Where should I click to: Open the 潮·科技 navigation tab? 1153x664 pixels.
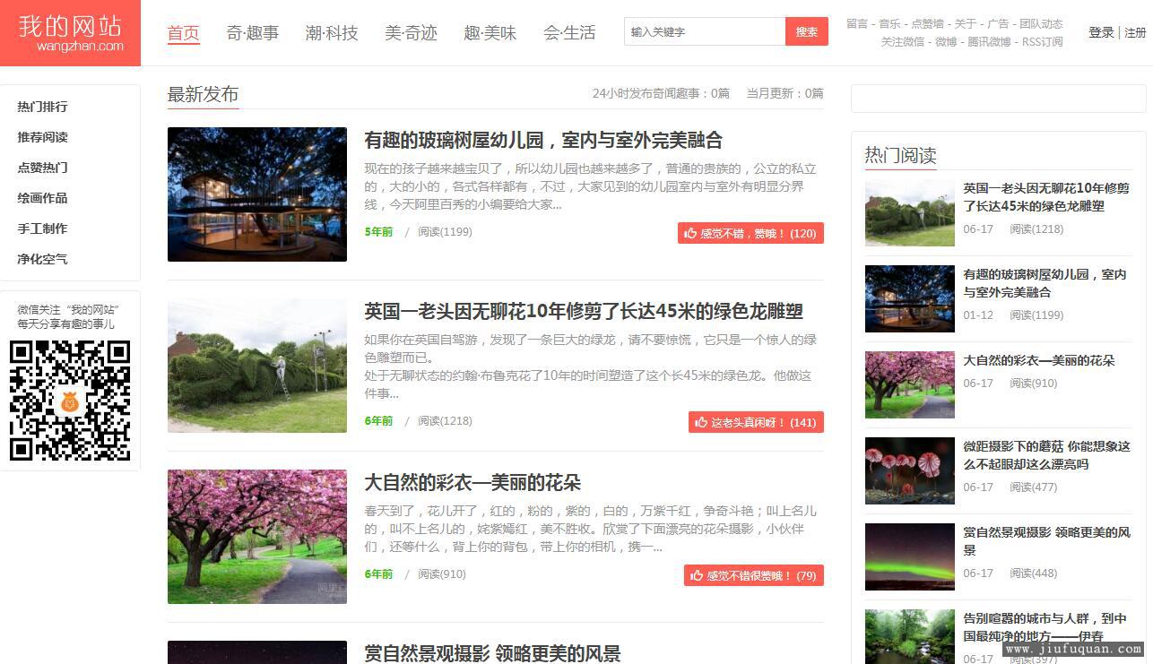pyautogui.click(x=332, y=33)
